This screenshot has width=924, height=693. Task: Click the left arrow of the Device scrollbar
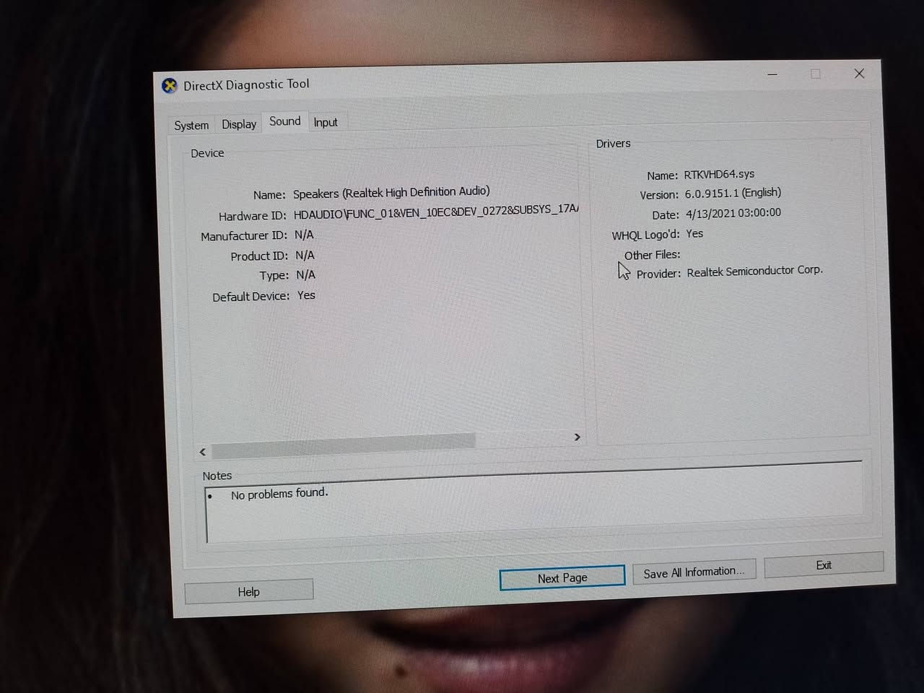pyautogui.click(x=203, y=452)
